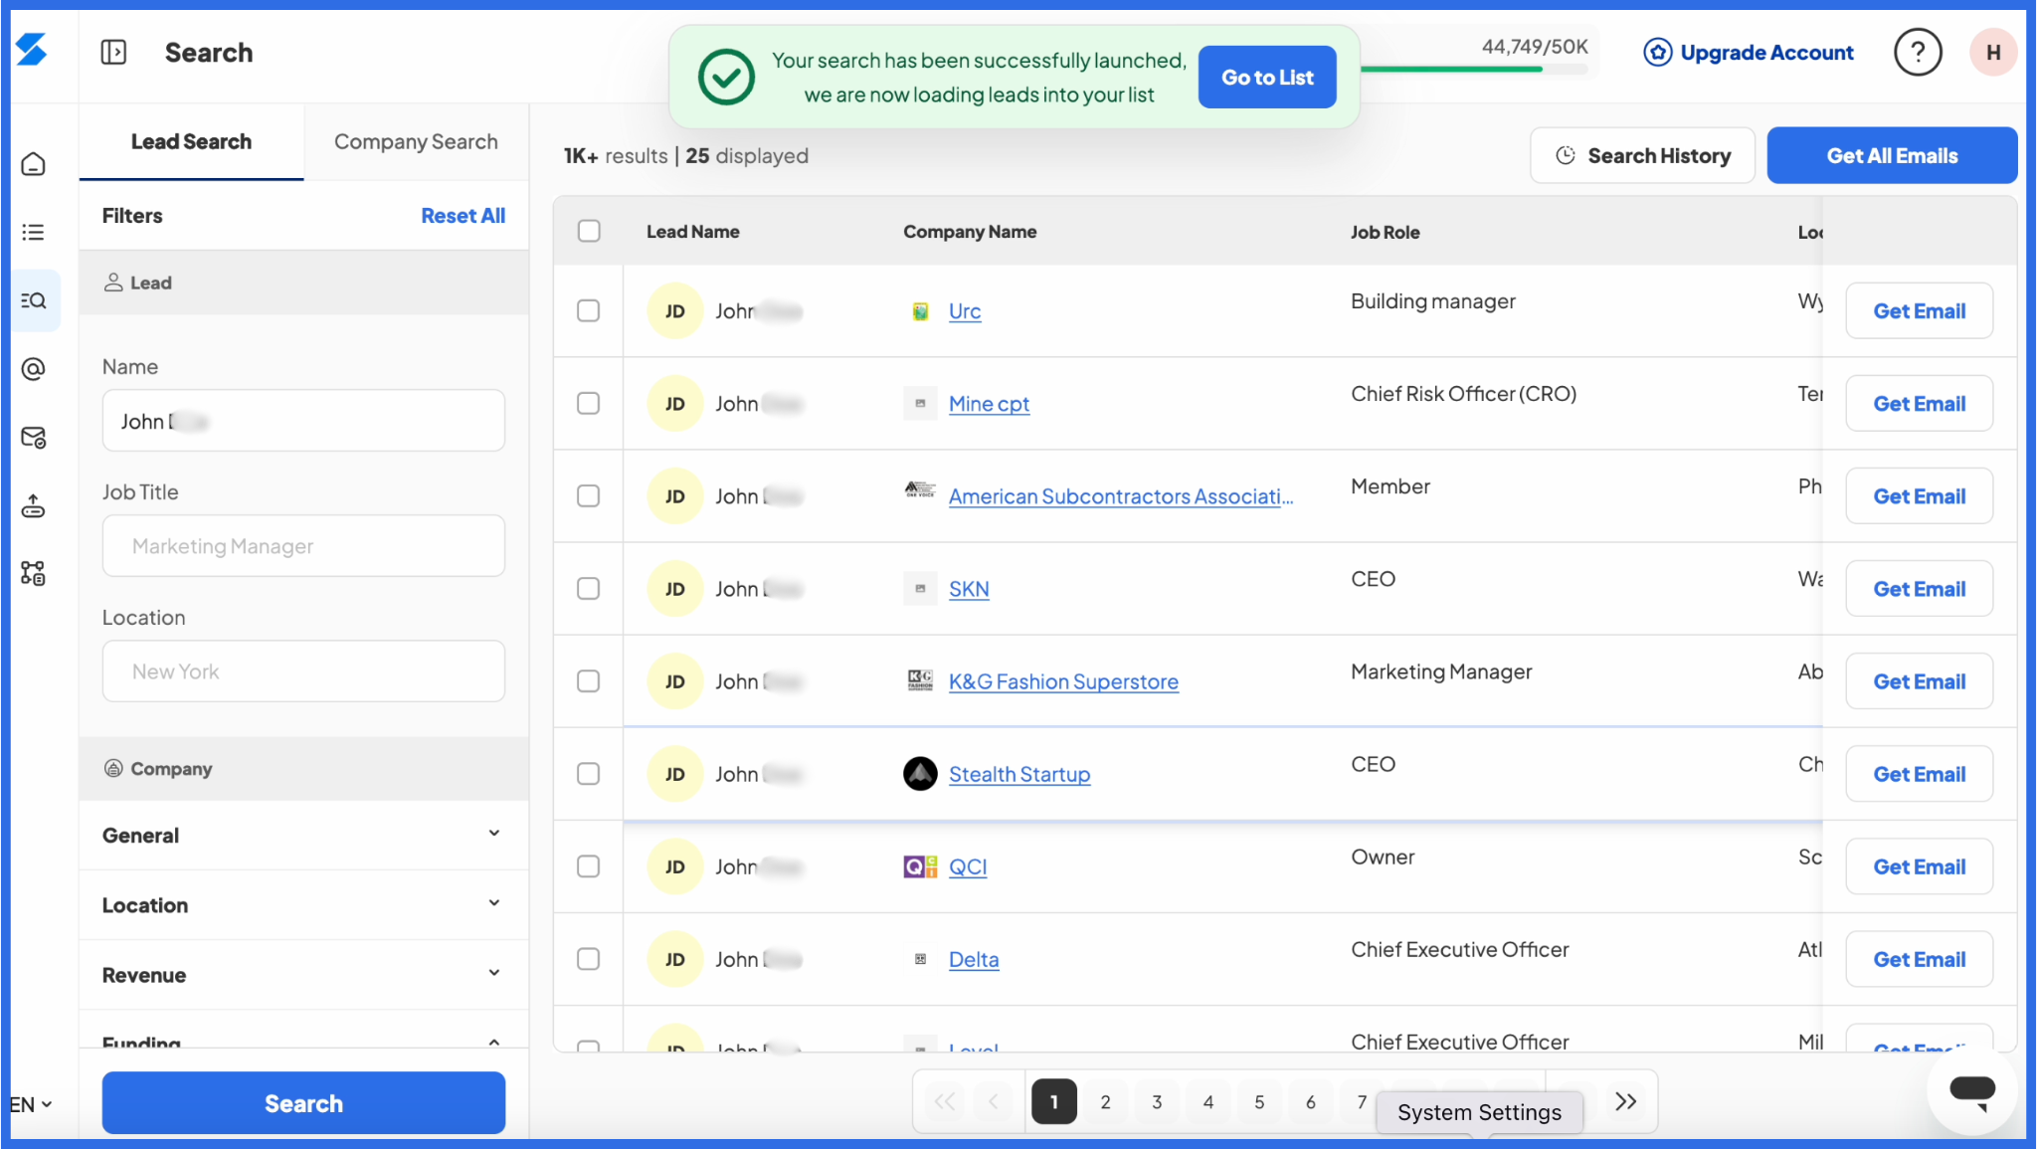Click the American Subcontractors Association logo
The width and height of the screenshot is (2037, 1149).
pyautogui.click(x=920, y=488)
